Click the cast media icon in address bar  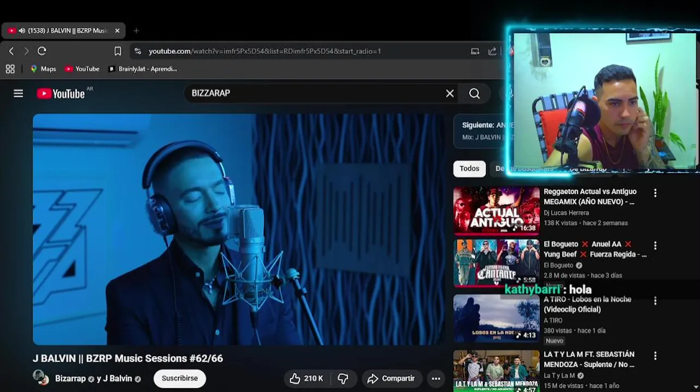[475, 51]
